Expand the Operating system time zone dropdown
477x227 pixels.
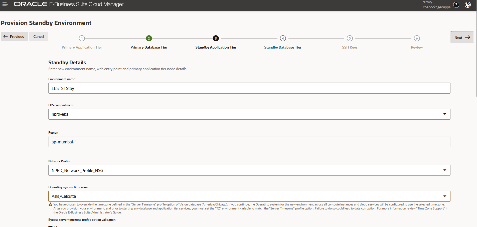(x=445, y=196)
